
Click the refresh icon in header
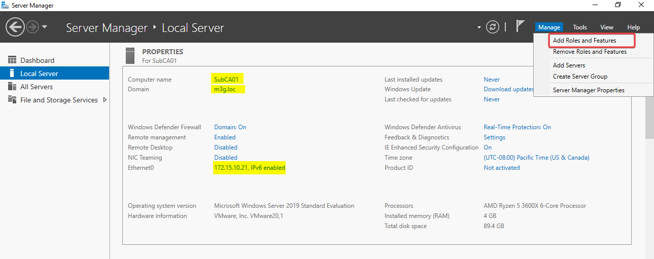[492, 27]
